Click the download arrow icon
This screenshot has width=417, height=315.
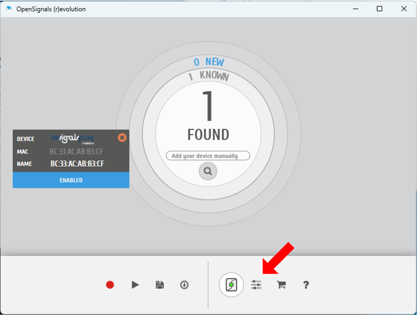tap(184, 285)
